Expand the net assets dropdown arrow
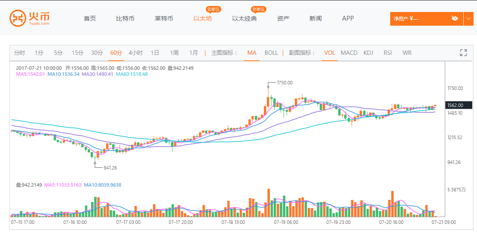This screenshot has height=235, width=477. [468, 18]
